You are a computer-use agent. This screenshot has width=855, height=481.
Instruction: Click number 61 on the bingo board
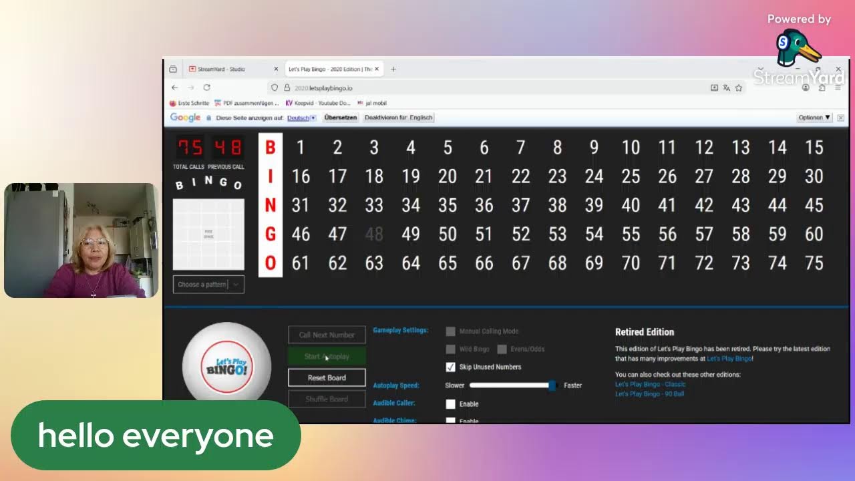click(x=301, y=263)
